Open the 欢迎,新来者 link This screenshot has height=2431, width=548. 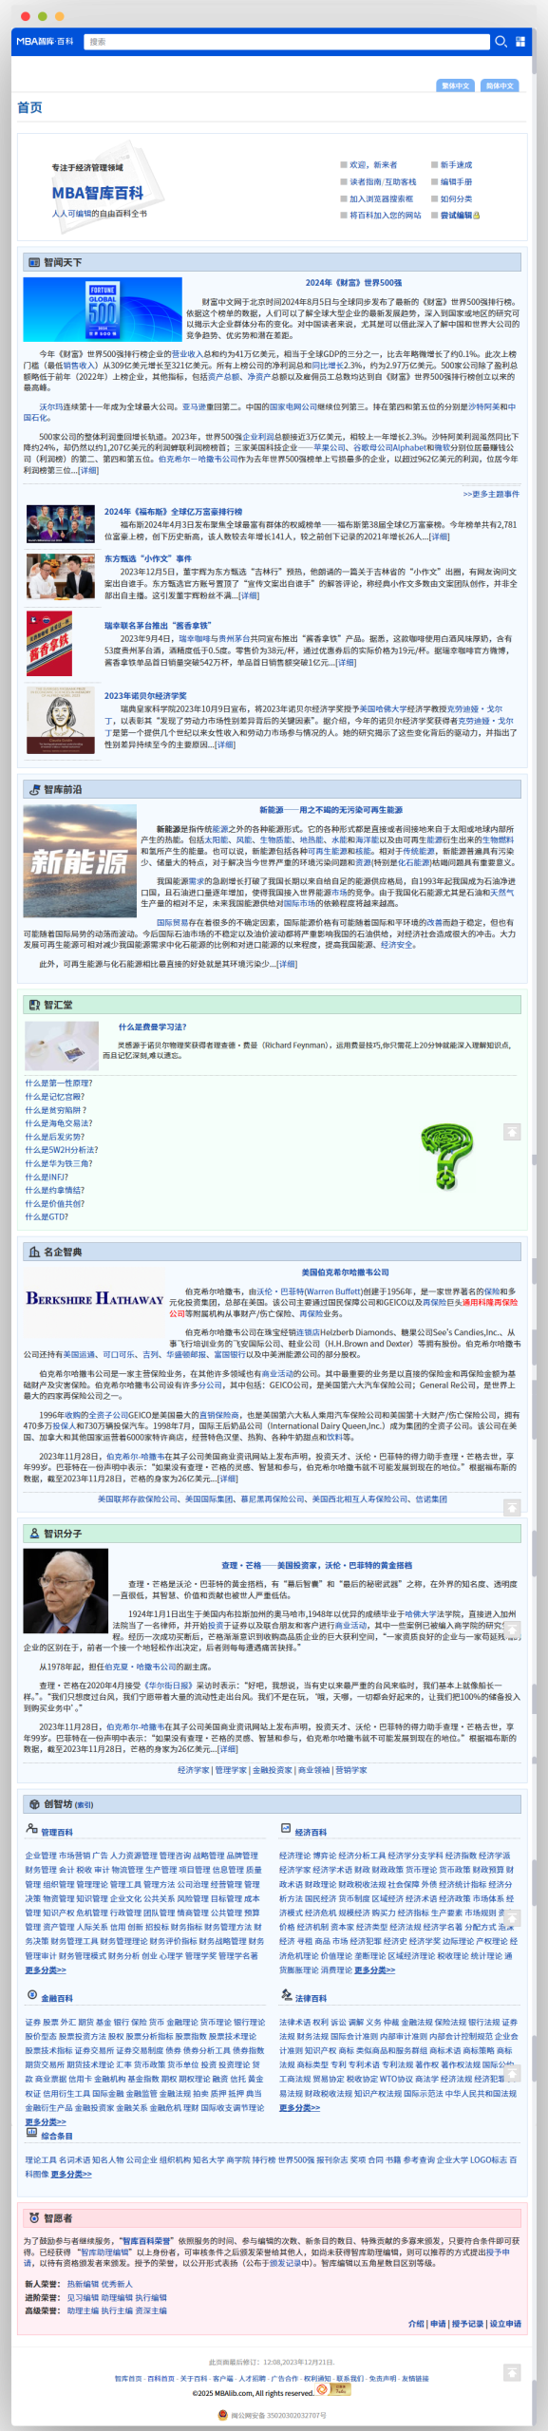pyautogui.click(x=373, y=164)
